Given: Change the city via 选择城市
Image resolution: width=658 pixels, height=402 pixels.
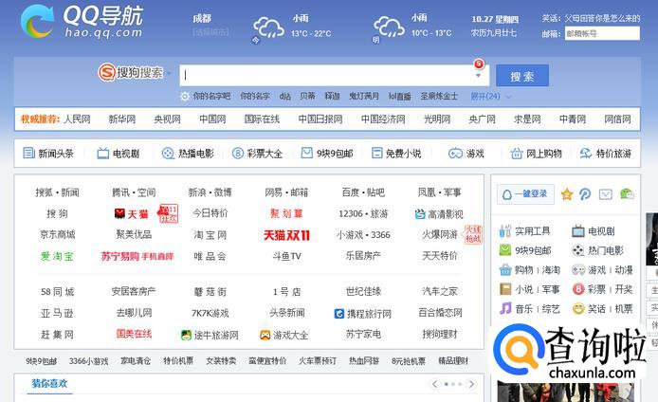Looking at the screenshot, I should click(210, 32).
